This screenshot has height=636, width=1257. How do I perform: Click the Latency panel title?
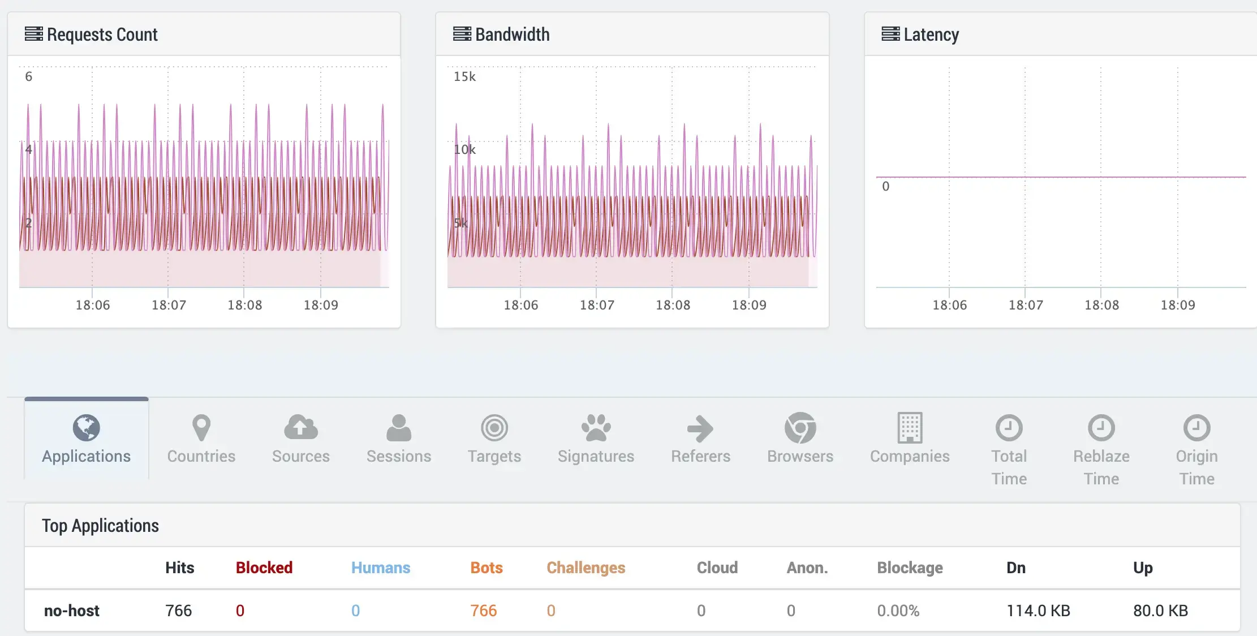click(931, 35)
